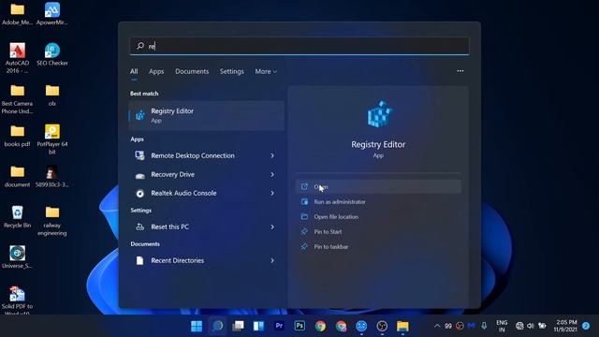Click the Windows Start button
Screen dimensions: 599x337
coord(197,326)
